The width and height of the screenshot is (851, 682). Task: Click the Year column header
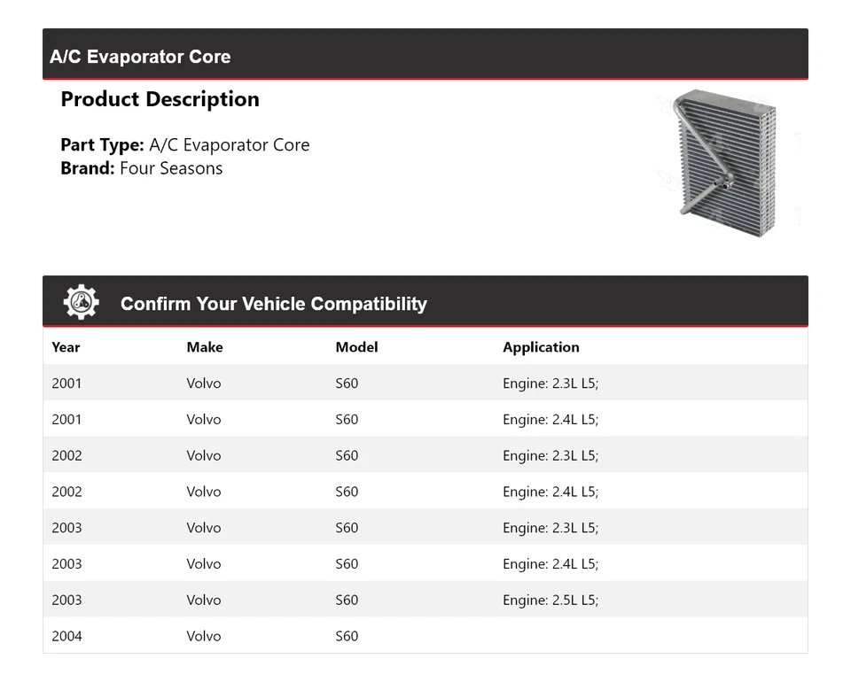[66, 347]
